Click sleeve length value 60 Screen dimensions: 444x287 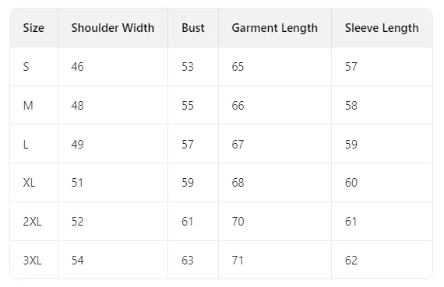[351, 183]
